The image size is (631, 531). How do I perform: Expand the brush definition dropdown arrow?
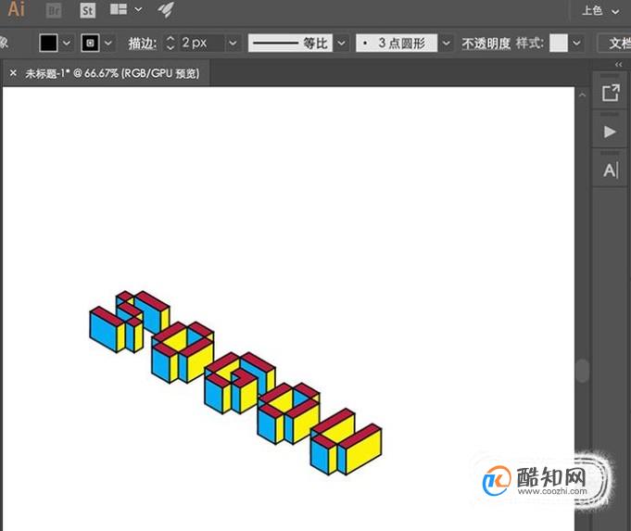pyautogui.click(x=447, y=43)
